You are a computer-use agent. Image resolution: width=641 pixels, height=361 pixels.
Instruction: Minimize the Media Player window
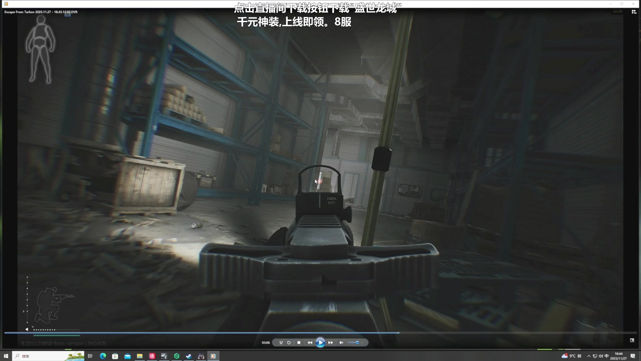pos(610,4)
